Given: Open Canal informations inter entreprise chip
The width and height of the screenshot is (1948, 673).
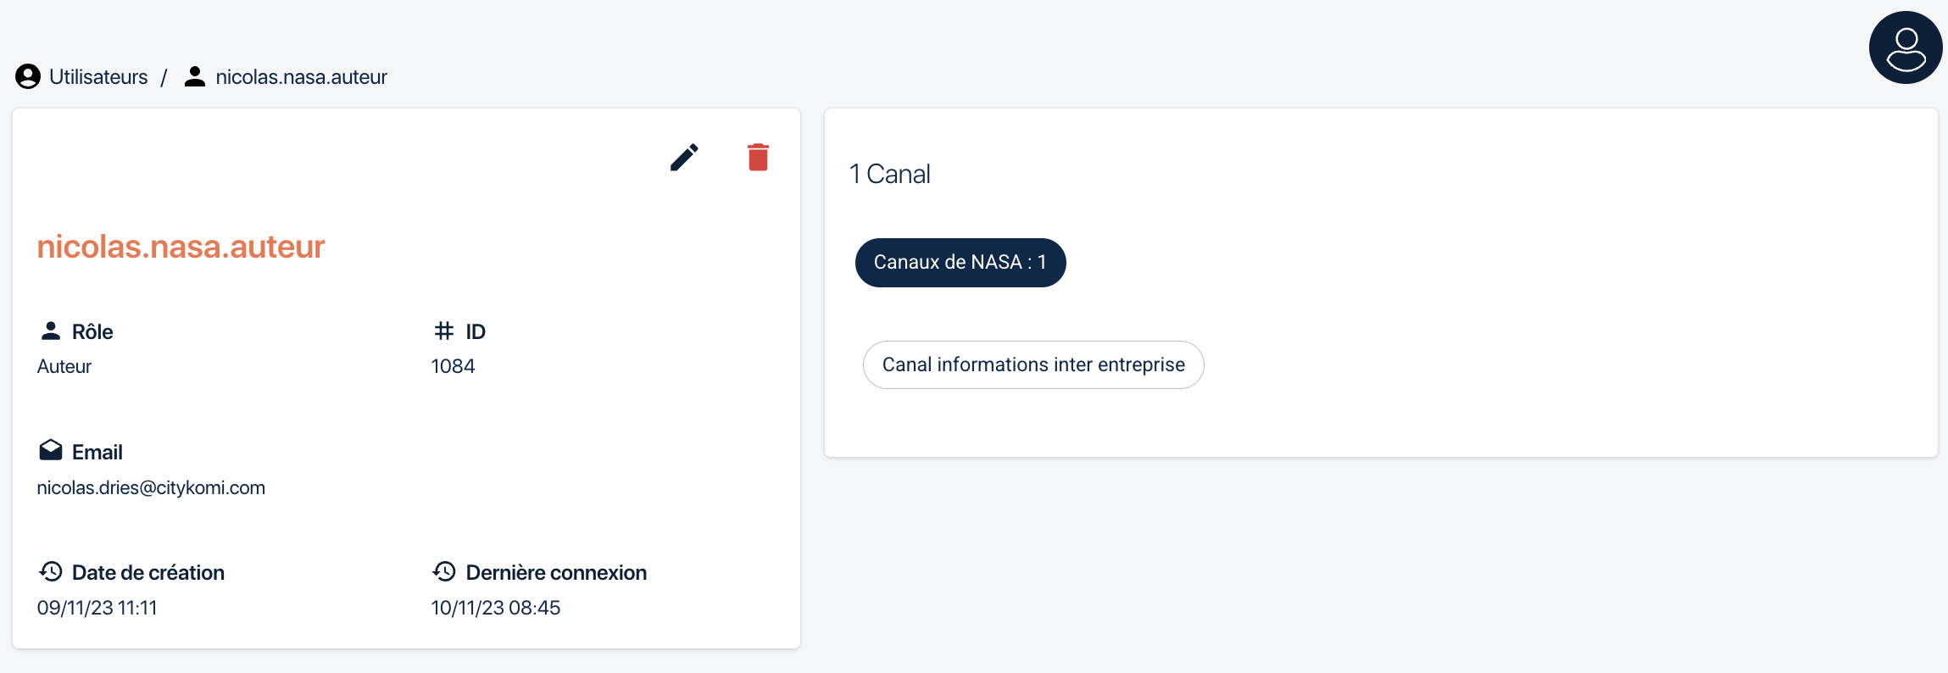Looking at the screenshot, I should (x=1033, y=365).
